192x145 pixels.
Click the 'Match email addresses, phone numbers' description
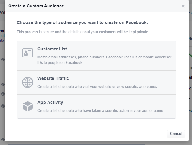tap(104, 60)
